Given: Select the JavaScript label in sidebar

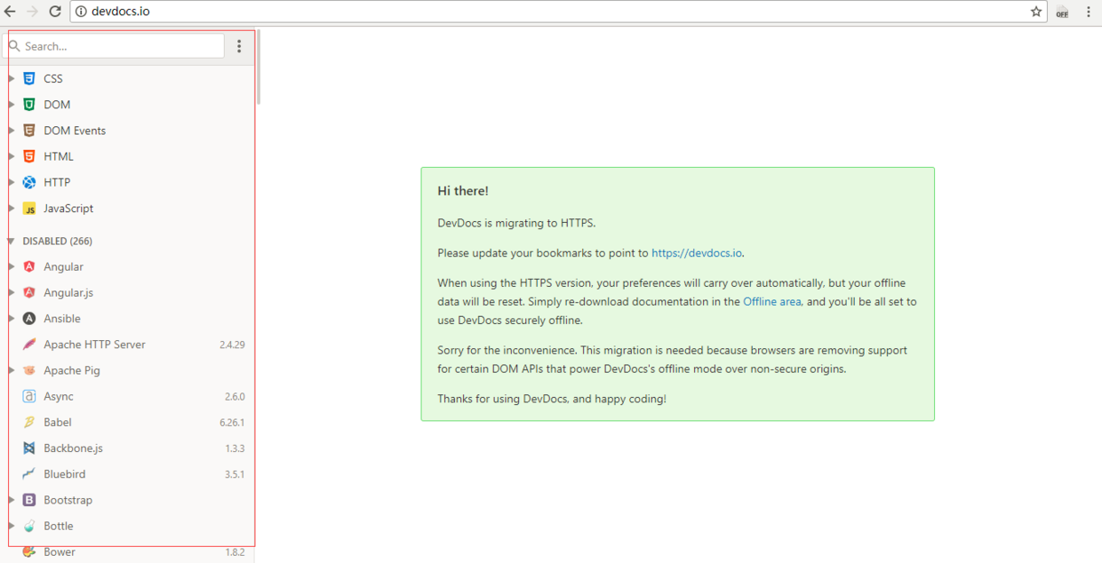Looking at the screenshot, I should [68, 209].
